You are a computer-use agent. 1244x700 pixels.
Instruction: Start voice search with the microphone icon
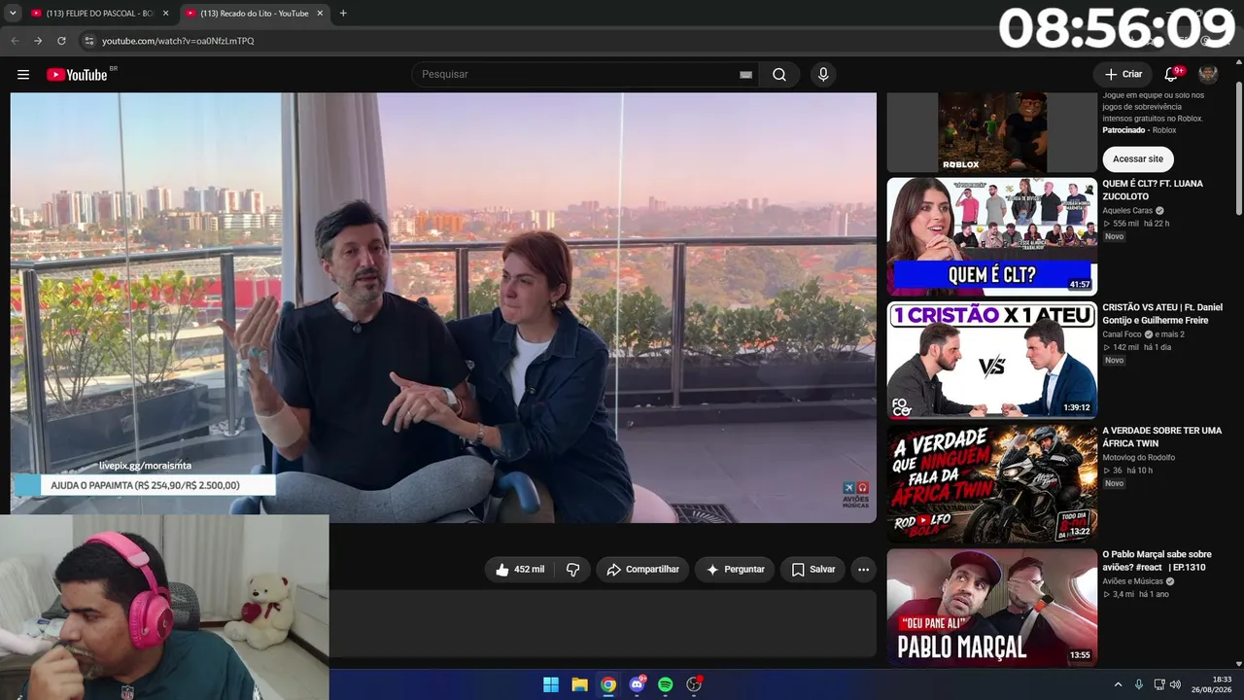click(823, 75)
